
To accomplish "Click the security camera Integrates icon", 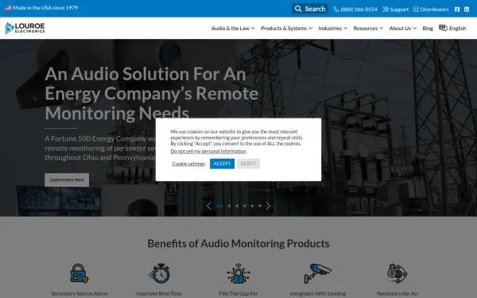I will (318, 273).
